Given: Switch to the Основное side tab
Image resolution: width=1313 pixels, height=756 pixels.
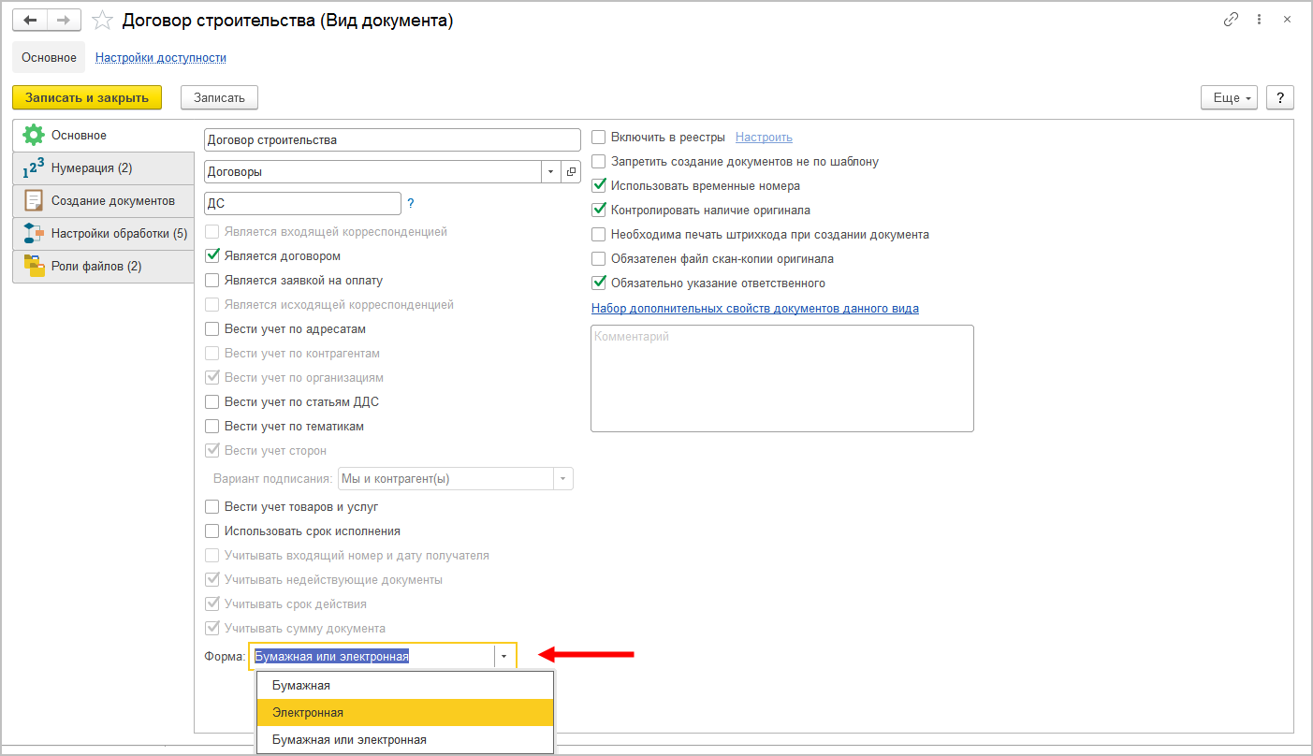Looking at the screenshot, I should pyautogui.click(x=104, y=136).
